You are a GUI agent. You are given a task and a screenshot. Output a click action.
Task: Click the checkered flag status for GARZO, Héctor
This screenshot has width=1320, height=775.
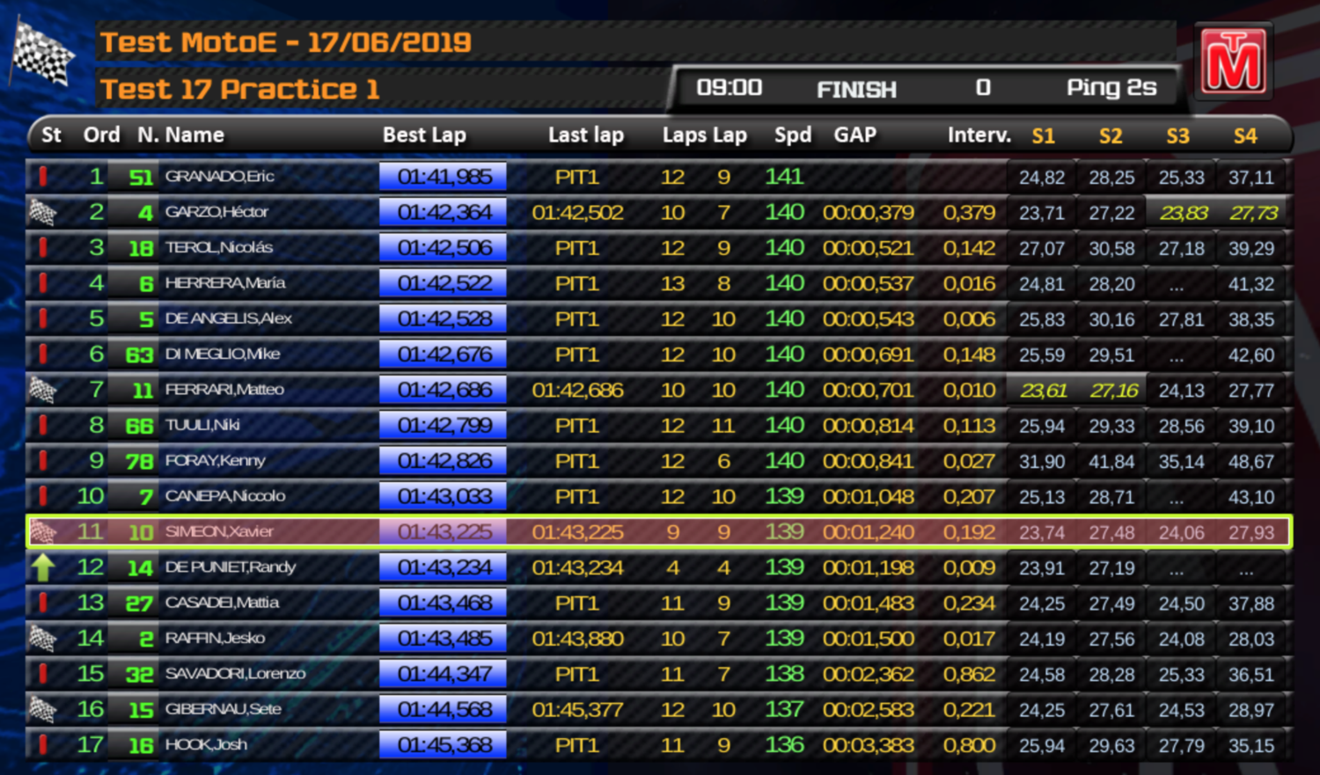42,212
